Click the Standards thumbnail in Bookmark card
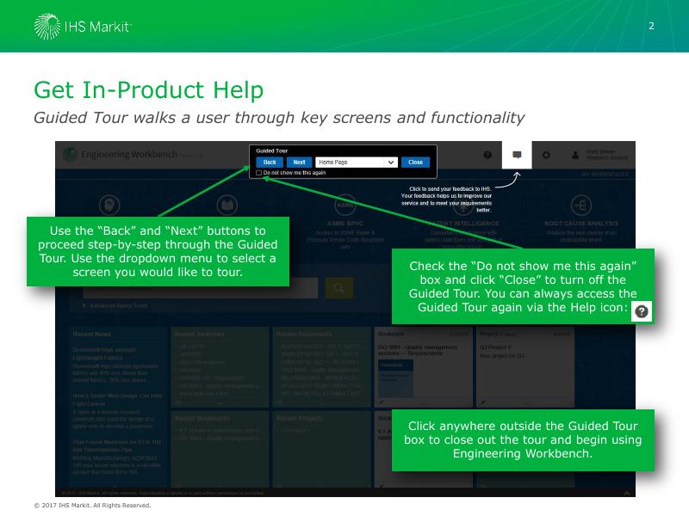Image resolution: width=689 pixels, height=516 pixels. [x=395, y=378]
